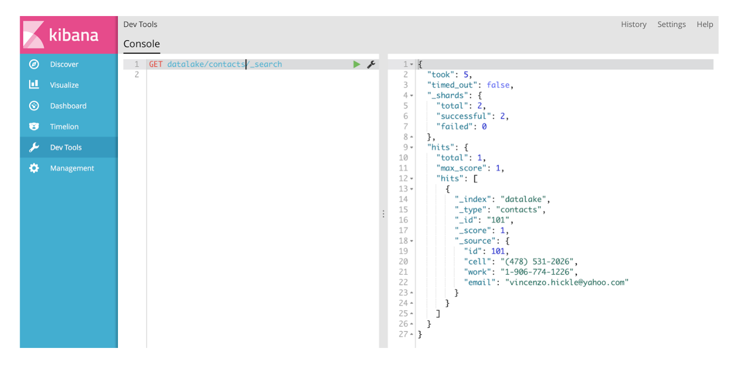
Task: Collapse the hits object at line 9
Action: (412, 147)
